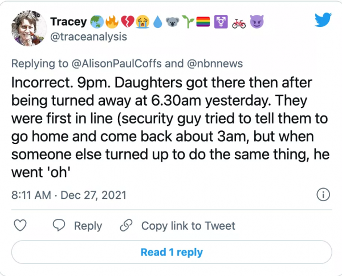342x276 pixels.
Task: Click the fire emoji after Tracey
Action: tap(111, 22)
